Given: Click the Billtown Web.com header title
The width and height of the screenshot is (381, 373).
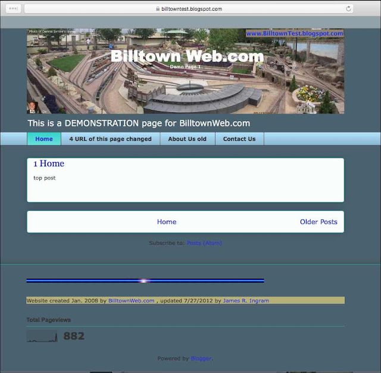Looking at the screenshot, I should coord(187,56).
